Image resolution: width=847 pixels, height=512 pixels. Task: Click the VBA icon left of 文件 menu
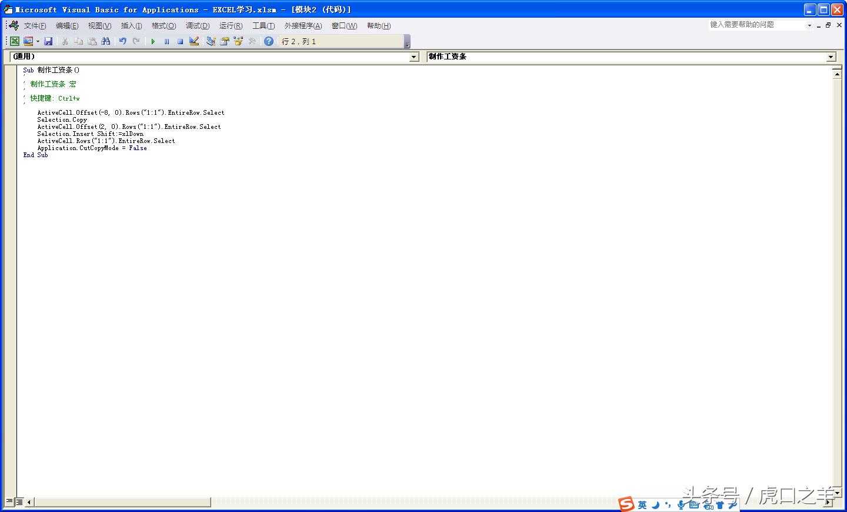14,25
